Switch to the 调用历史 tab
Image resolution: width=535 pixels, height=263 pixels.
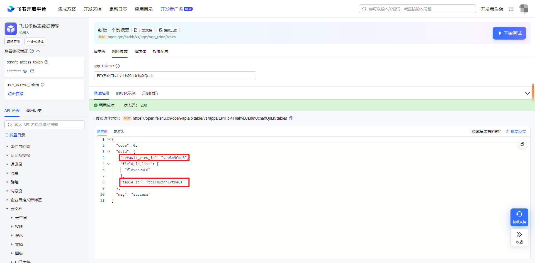point(34,110)
